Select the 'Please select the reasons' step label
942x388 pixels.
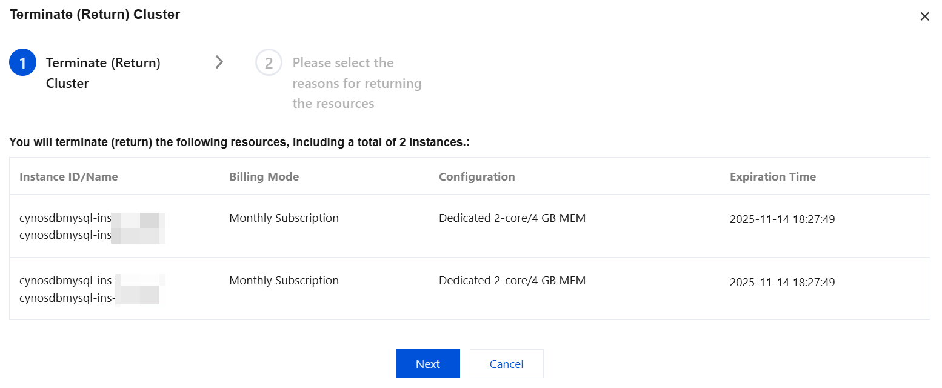tap(356, 83)
